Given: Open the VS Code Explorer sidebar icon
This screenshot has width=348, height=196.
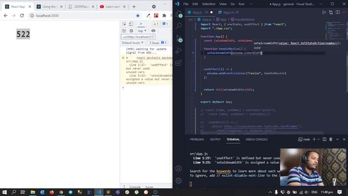Looking at the screenshot, I should tap(179, 14).
